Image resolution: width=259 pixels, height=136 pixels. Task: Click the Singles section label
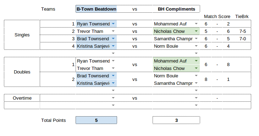click(x=22, y=35)
